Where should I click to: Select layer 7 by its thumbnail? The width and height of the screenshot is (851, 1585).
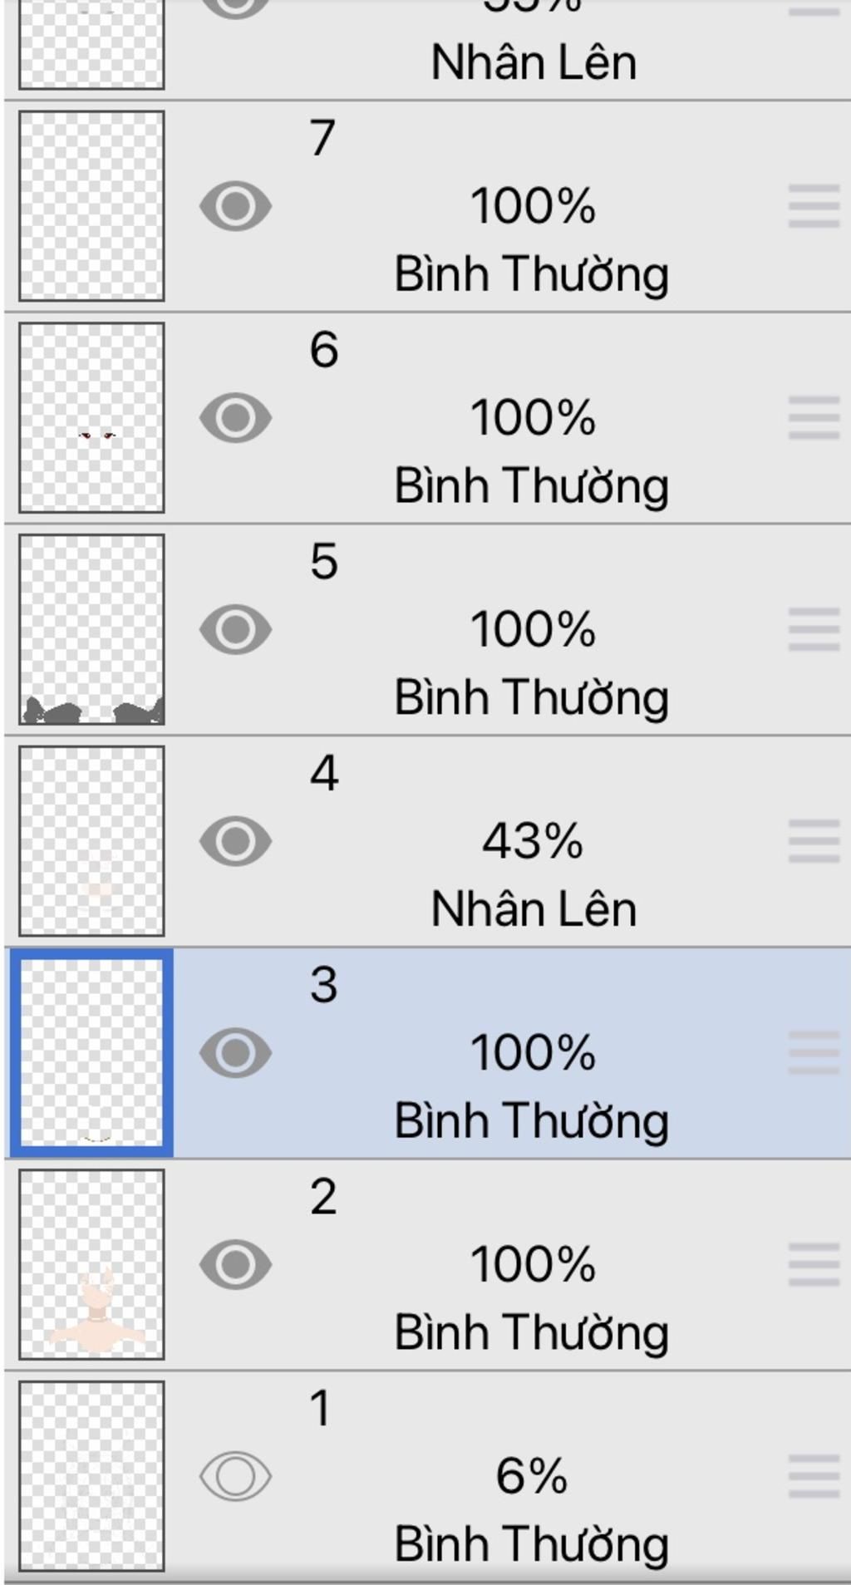[91, 205]
